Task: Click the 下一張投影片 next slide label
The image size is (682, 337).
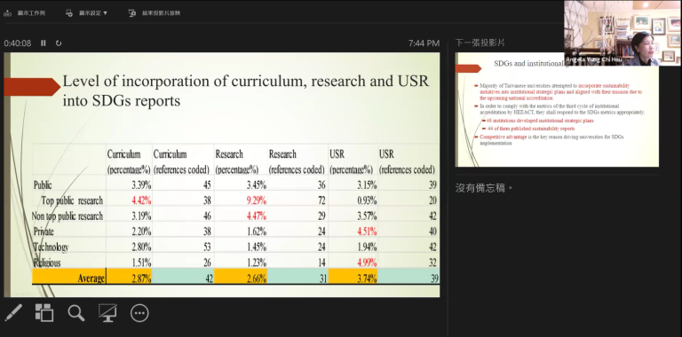Action: click(480, 43)
